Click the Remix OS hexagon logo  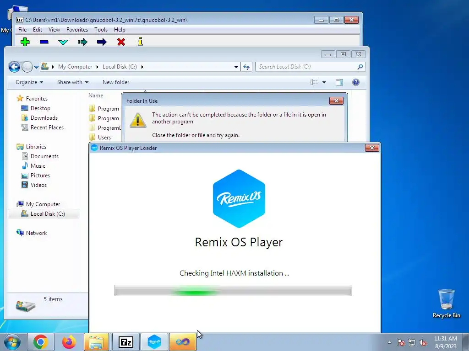point(239,198)
